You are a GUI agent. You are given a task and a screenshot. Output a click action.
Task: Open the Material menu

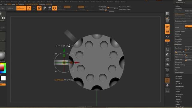[x=55, y=2]
